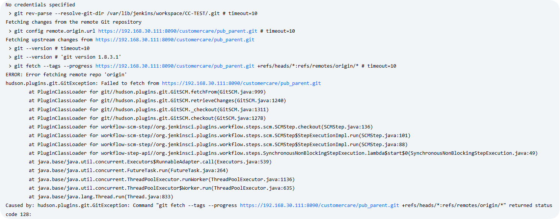This screenshot has height=219, width=560.
Task: Open the 'Fetching upstream changes from' repository link
Action: click(x=175, y=39)
